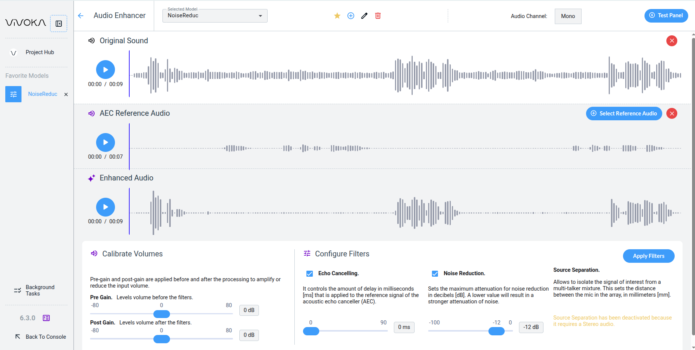Play the Original Sound audio
Image resolution: width=695 pixels, height=350 pixels.
[x=106, y=70]
